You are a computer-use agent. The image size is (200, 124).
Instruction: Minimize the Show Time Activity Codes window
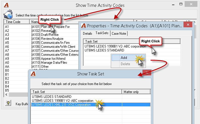point(173,5)
